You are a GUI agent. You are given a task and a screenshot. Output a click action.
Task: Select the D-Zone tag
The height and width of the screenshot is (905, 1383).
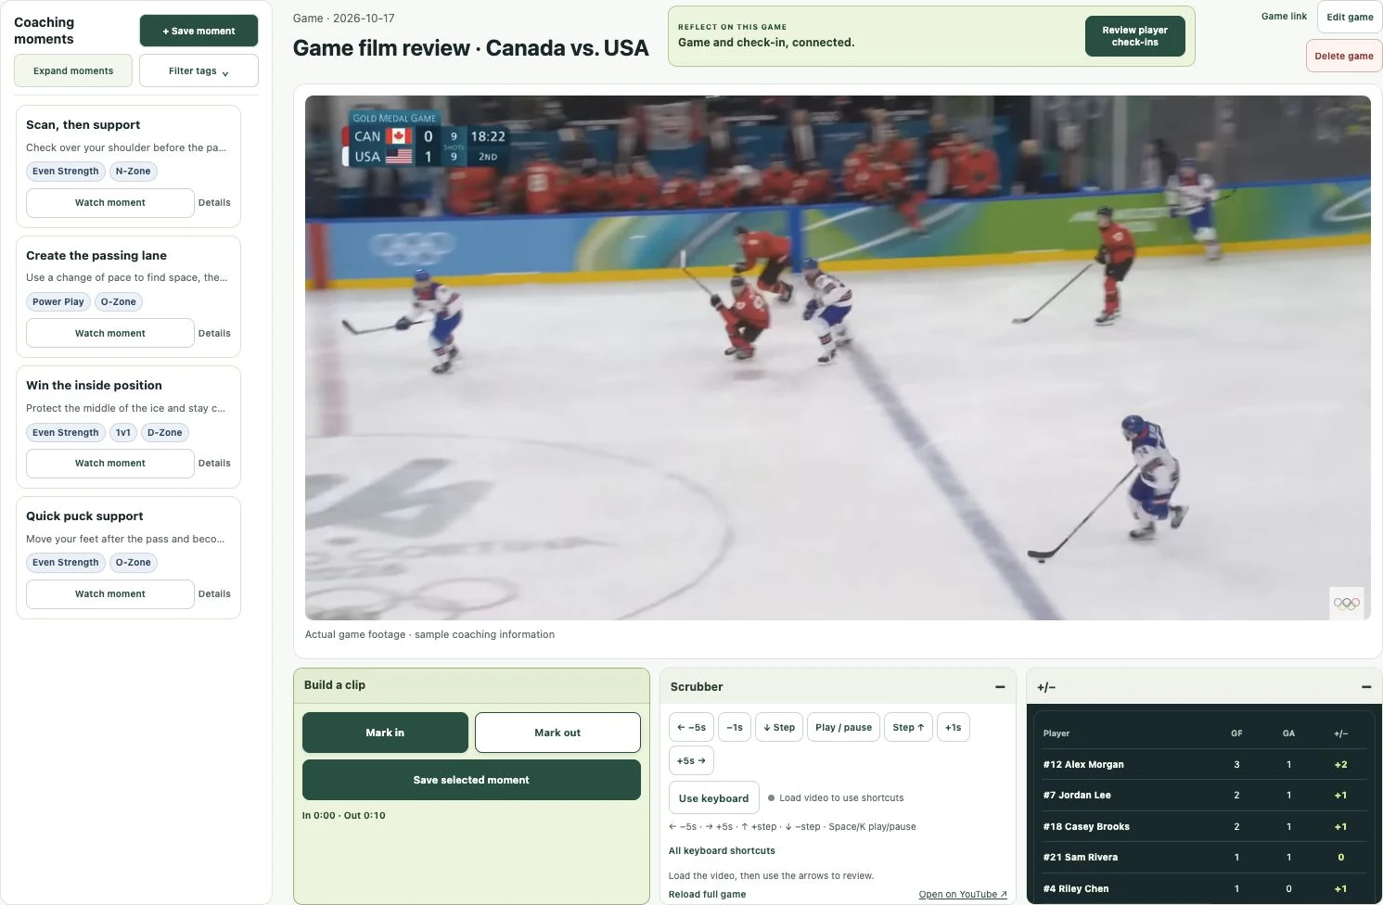[x=165, y=433]
